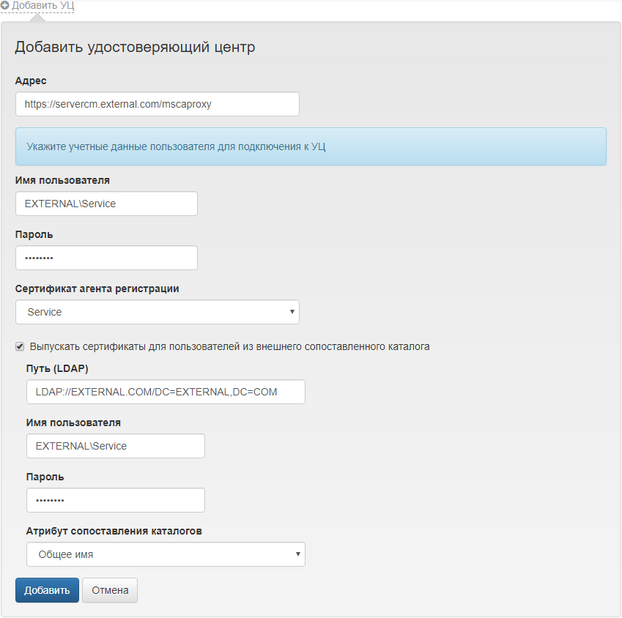Click the Путь (LDAP) label text
The width and height of the screenshot is (622, 618).
(57, 368)
